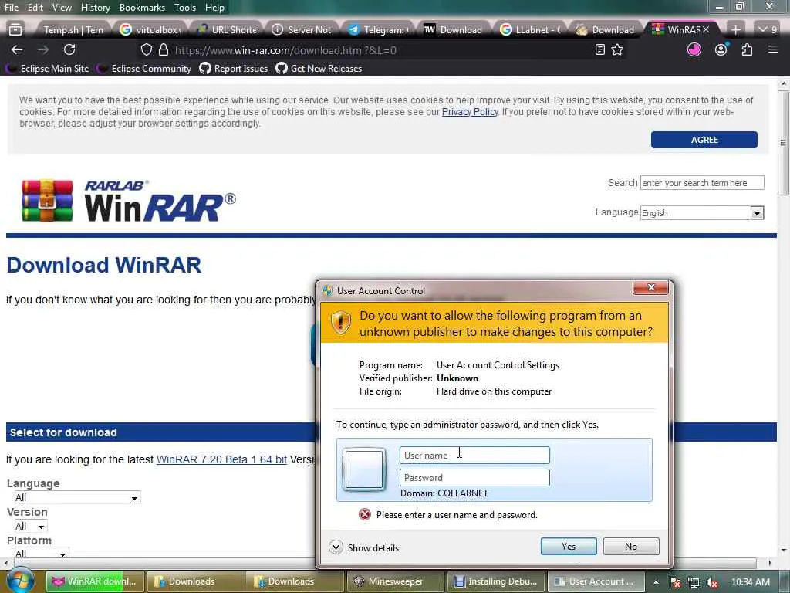Switch to the URL Shortener tab
This screenshot has height=593, width=790.
228,30
